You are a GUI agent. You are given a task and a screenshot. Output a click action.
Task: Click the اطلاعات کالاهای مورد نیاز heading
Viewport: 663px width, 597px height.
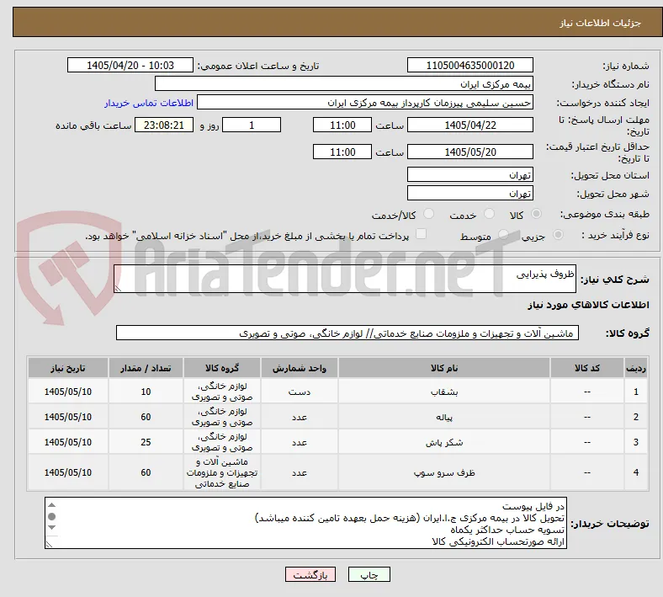pos(588,305)
